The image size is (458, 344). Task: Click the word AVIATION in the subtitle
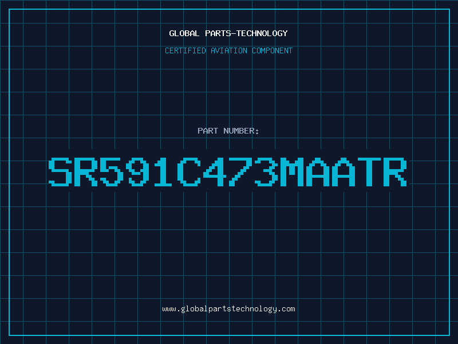(229, 50)
